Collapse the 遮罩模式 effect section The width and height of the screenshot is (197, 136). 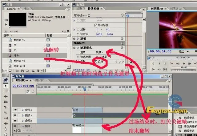pyautogui.click(x=78, y=48)
